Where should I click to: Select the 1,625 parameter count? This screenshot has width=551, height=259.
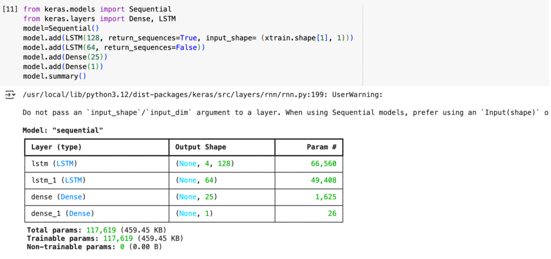326,197
